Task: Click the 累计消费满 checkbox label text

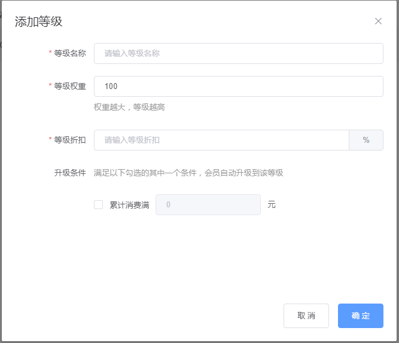Action: (x=129, y=204)
